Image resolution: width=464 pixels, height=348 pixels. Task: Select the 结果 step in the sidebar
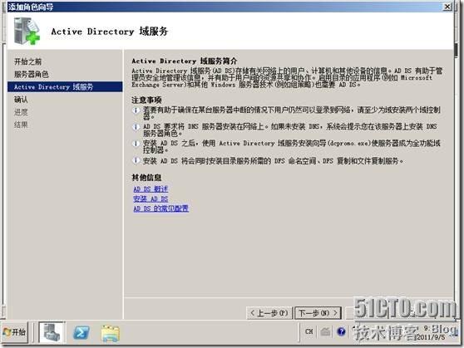21,125
